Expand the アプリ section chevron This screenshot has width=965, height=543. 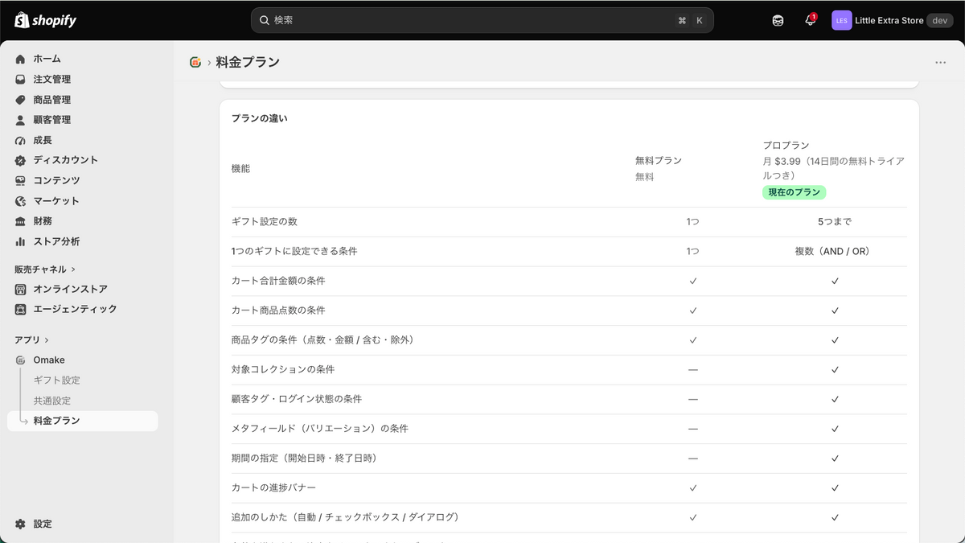(x=47, y=340)
